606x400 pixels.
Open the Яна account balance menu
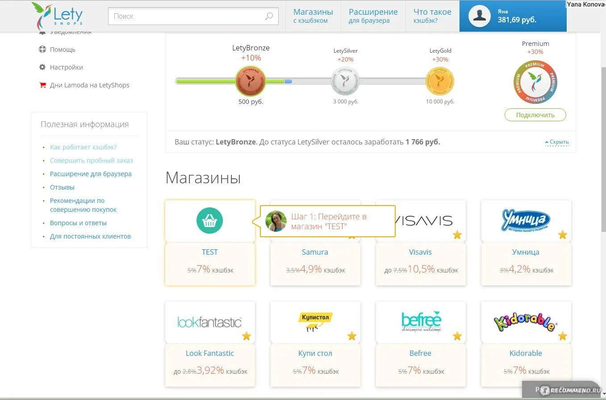[x=513, y=16]
